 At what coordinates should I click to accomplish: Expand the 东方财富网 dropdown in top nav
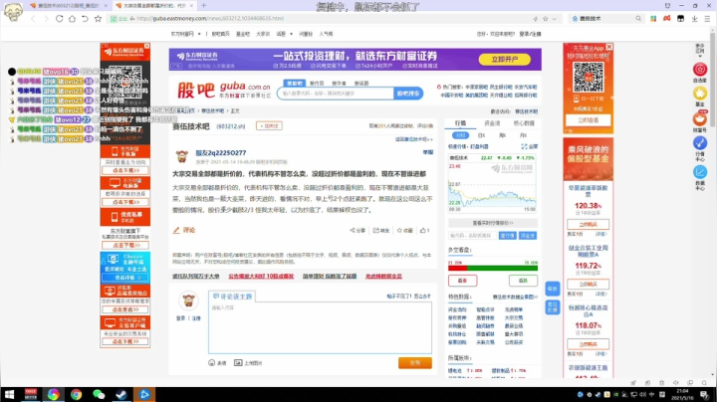coord(199,34)
